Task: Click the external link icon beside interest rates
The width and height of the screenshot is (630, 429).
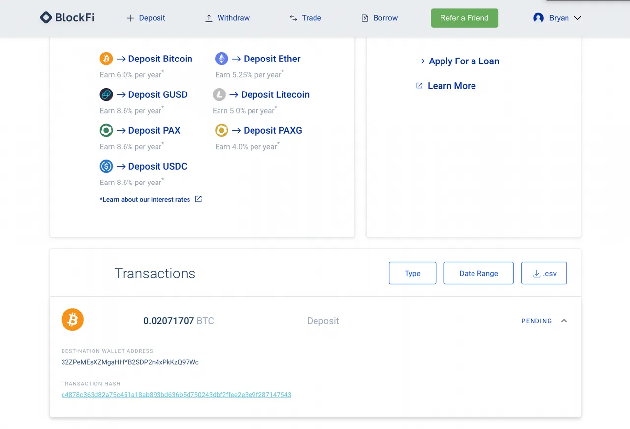Action: click(x=198, y=199)
